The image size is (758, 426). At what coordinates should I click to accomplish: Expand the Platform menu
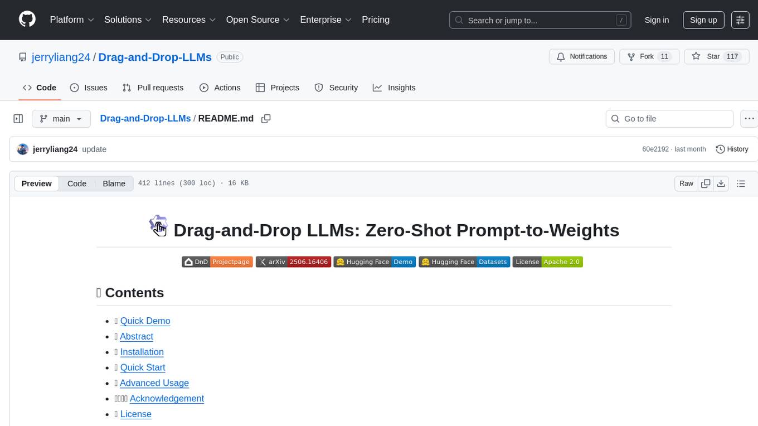tap(72, 20)
